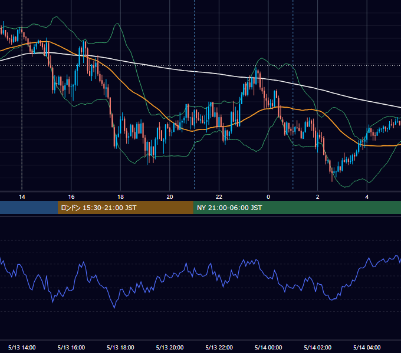Click the 16 hour label on time axis
The width and height of the screenshot is (401, 353).
pyautogui.click(x=71, y=197)
